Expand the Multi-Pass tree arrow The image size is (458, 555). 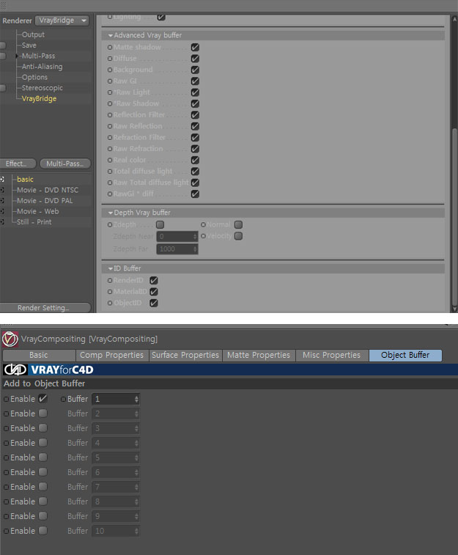17,56
